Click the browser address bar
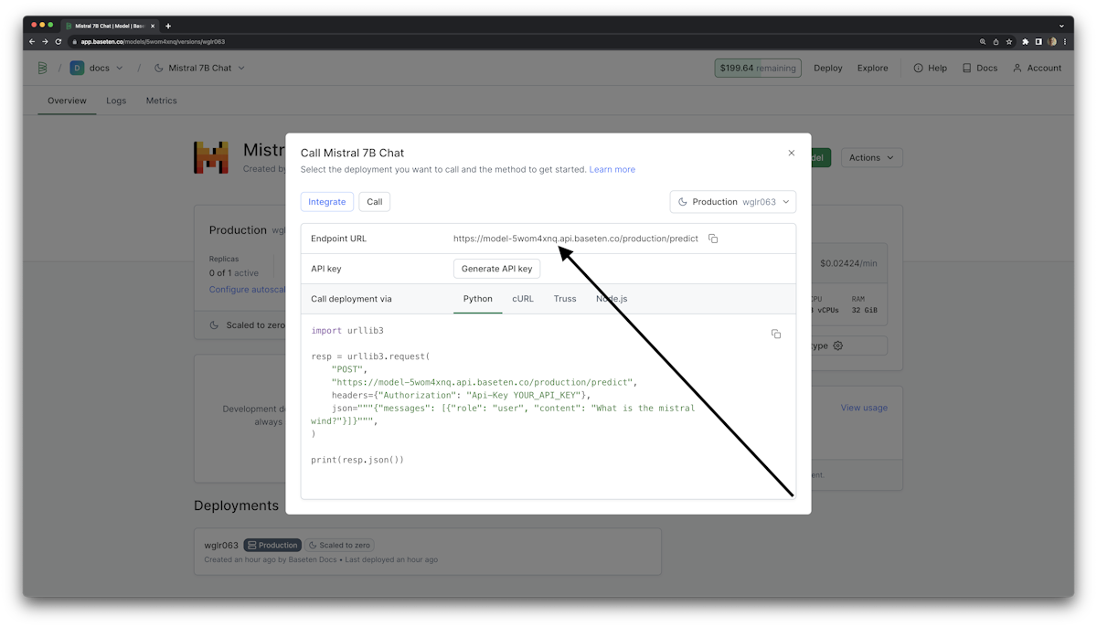The height and width of the screenshot is (627, 1097). pos(521,41)
